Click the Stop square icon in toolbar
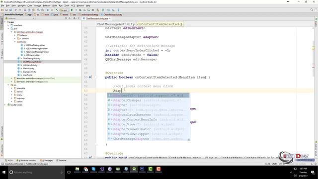 93,10
